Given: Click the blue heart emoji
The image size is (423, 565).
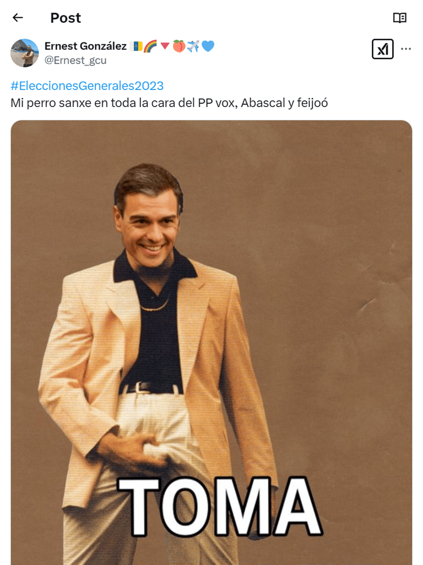Looking at the screenshot, I should click(x=208, y=46).
